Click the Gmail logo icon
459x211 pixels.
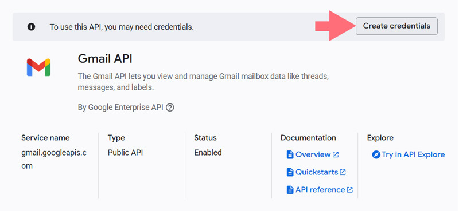coord(38,67)
